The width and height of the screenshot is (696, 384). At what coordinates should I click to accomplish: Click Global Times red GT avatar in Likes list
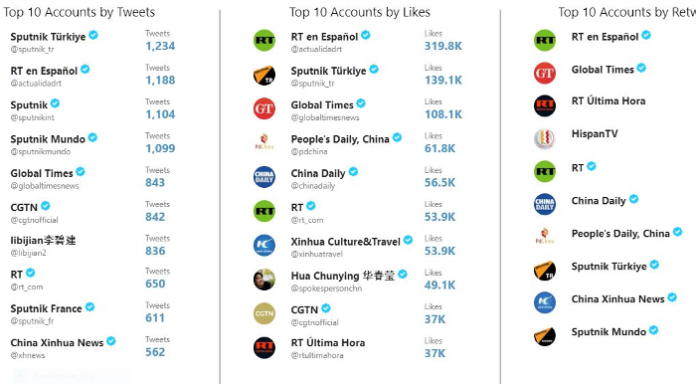click(264, 108)
